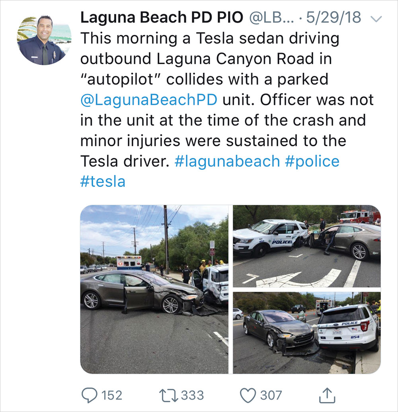
Task: Open Laguna Beach PD PIO profile name
Action: [x=162, y=18]
